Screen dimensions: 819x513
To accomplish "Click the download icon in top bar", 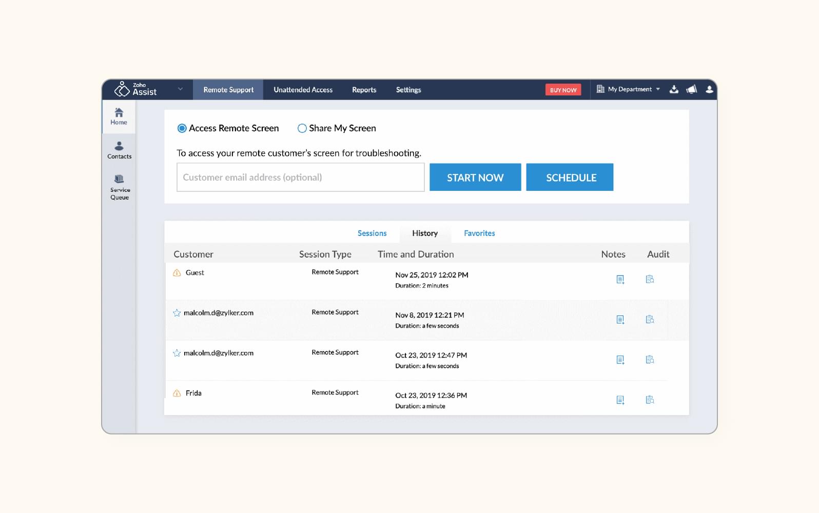I will click(674, 89).
